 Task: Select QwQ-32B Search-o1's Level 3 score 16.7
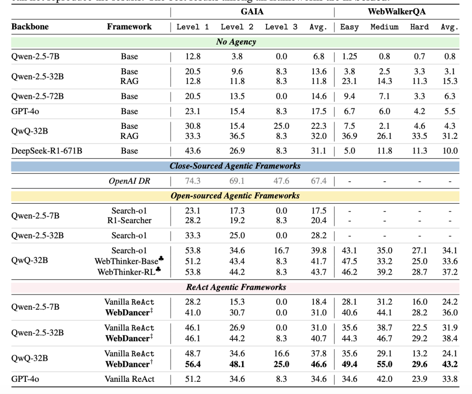coord(281,251)
